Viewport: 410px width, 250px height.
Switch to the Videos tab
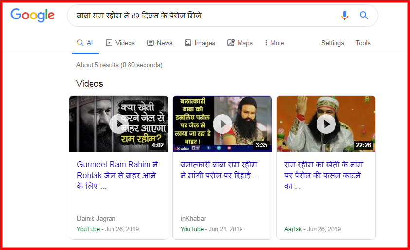pyautogui.click(x=120, y=43)
